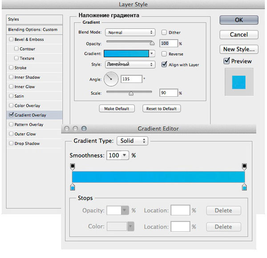Toggle the Dither checkbox

click(x=164, y=32)
